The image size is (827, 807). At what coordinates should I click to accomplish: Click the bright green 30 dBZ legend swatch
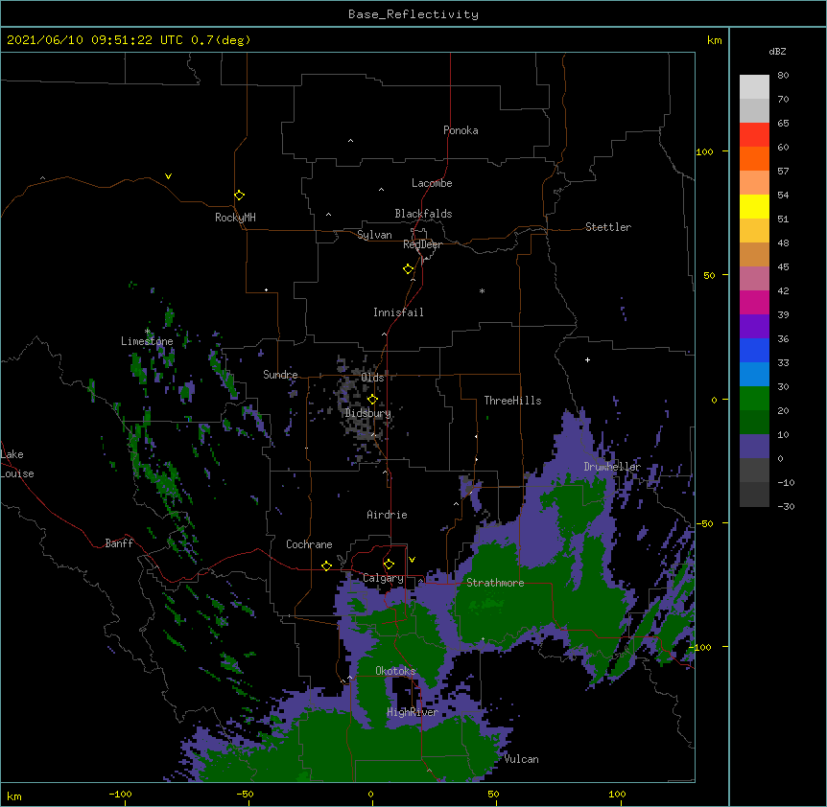pos(754,399)
